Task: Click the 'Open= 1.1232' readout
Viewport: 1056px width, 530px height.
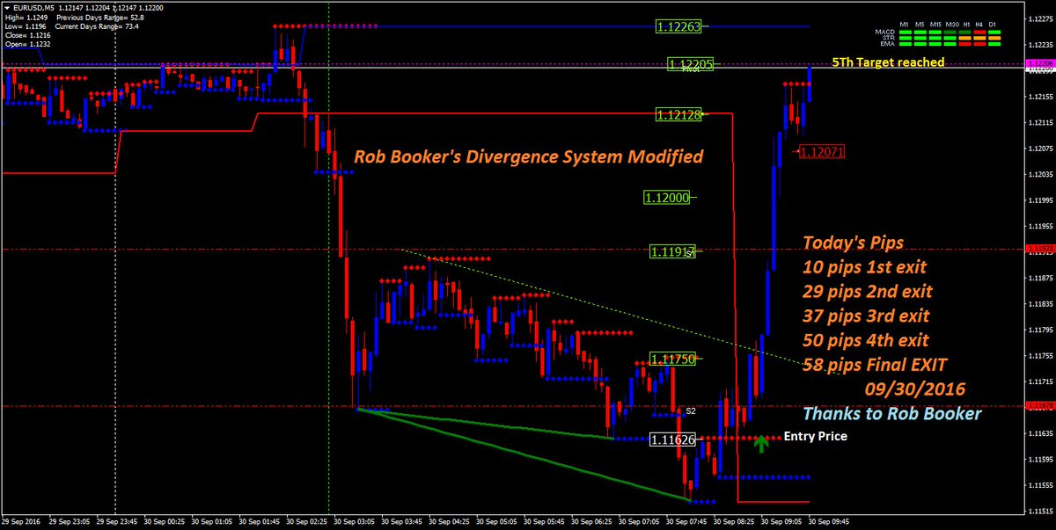Action: (27, 44)
